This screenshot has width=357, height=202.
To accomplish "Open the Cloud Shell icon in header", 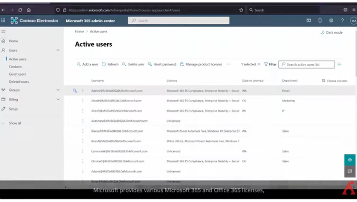I will pos(308,20).
